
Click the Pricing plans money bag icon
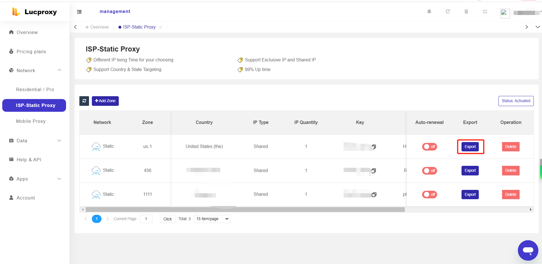click(x=11, y=51)
